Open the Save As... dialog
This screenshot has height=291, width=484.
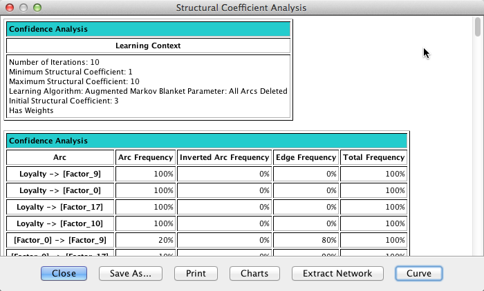click(131, 274)
